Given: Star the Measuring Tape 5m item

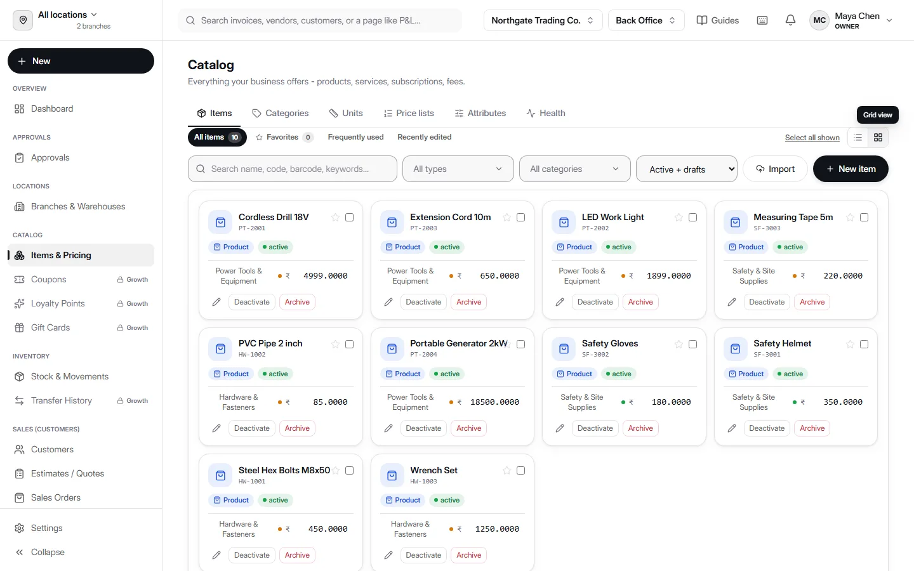Looking at the screenshot, I should click(x=850, y=218).
